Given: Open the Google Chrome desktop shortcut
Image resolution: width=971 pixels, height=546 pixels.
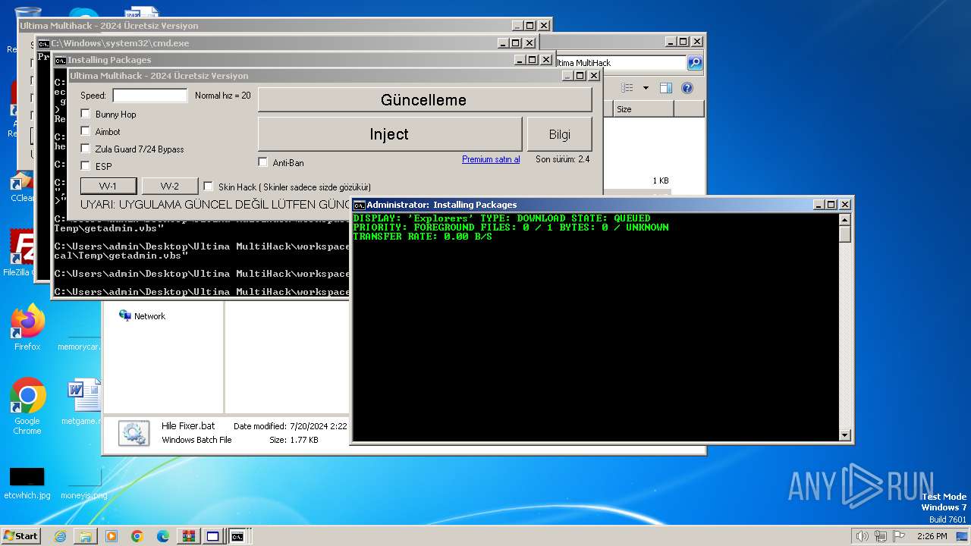Looking at the screenshot, I should click(x=27, y=406).
